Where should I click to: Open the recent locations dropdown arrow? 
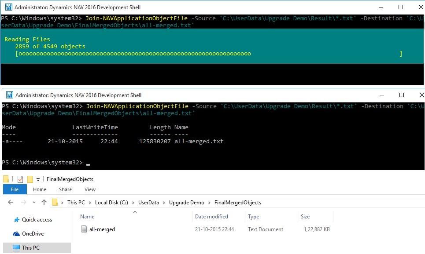(x=34, y=203)
